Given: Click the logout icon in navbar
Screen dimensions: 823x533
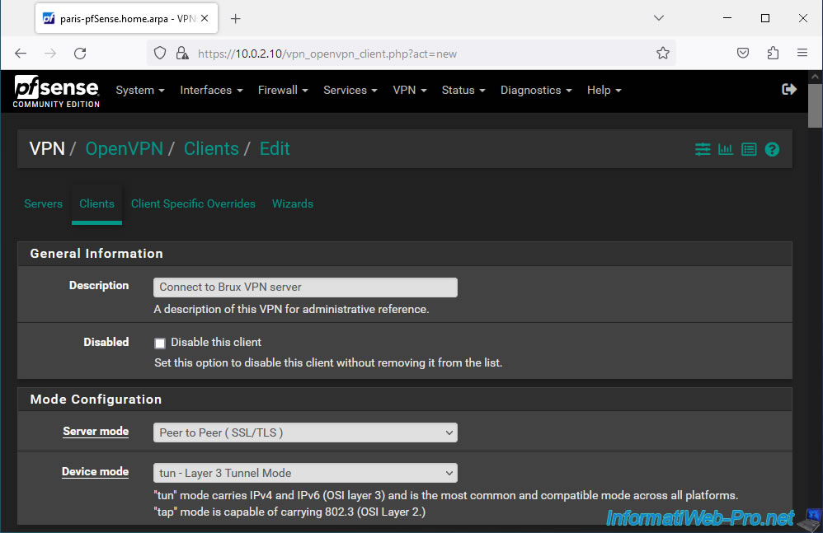Looking at the screenshot, I should pos(789,90).
